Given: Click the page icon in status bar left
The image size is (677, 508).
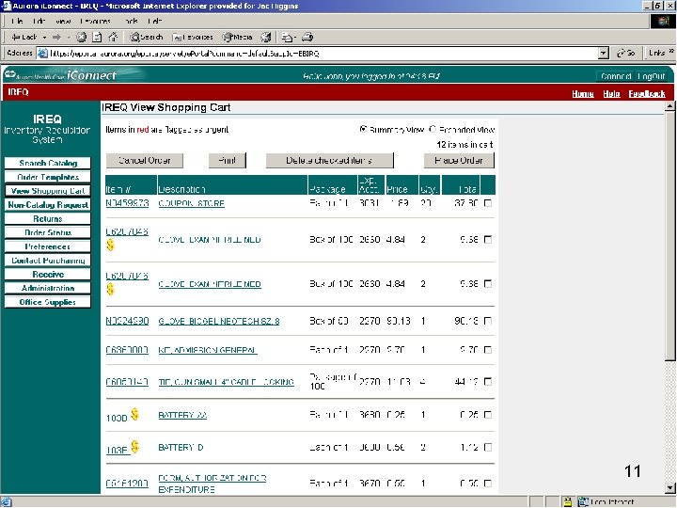Looking at the screenshot, I should coord(6,502).
